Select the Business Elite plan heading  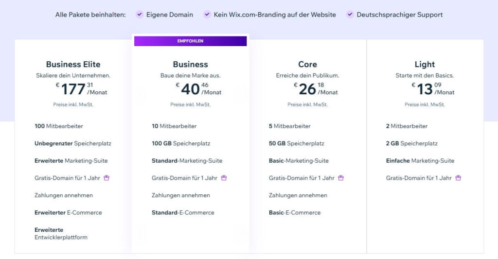click(x=73, y=64)
